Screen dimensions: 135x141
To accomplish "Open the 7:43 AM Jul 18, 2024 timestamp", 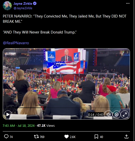I will coord(19,125).
